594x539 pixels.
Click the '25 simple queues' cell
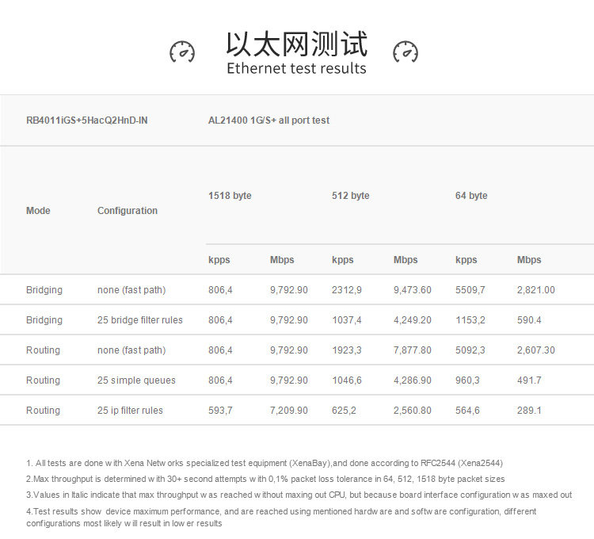click(x=136, y=380)
